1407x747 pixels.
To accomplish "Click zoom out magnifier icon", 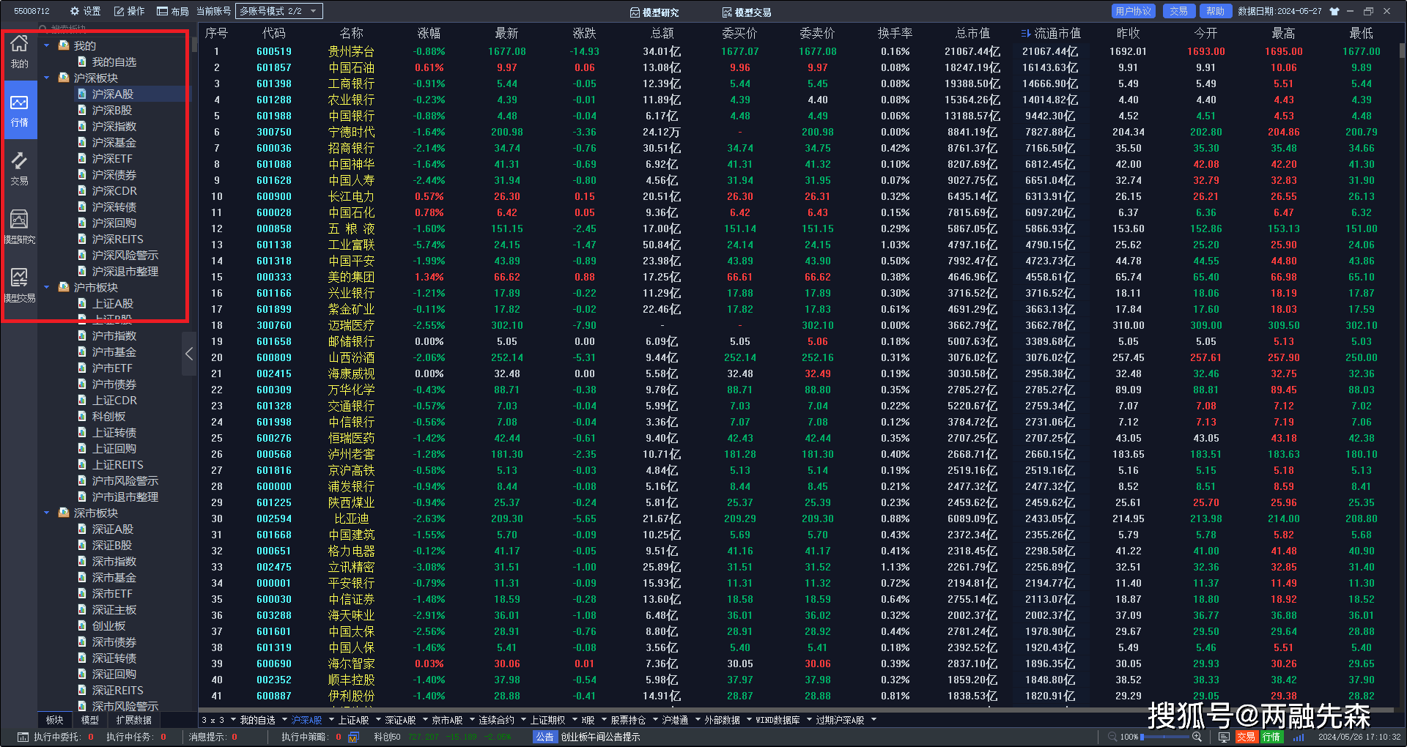I will tap(1112, 737).
